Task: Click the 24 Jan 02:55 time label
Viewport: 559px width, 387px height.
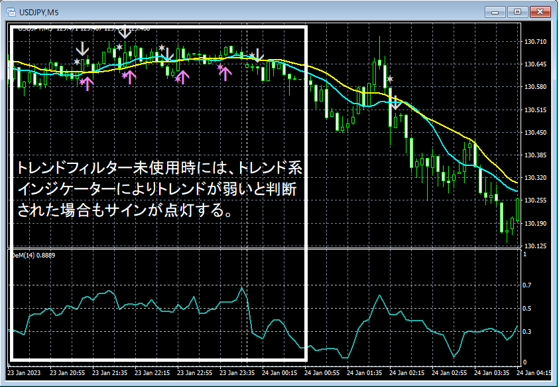Action: click(449, 372)
